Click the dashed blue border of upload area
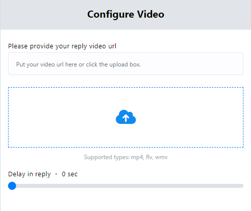251x211 pixels. point(126,87)
